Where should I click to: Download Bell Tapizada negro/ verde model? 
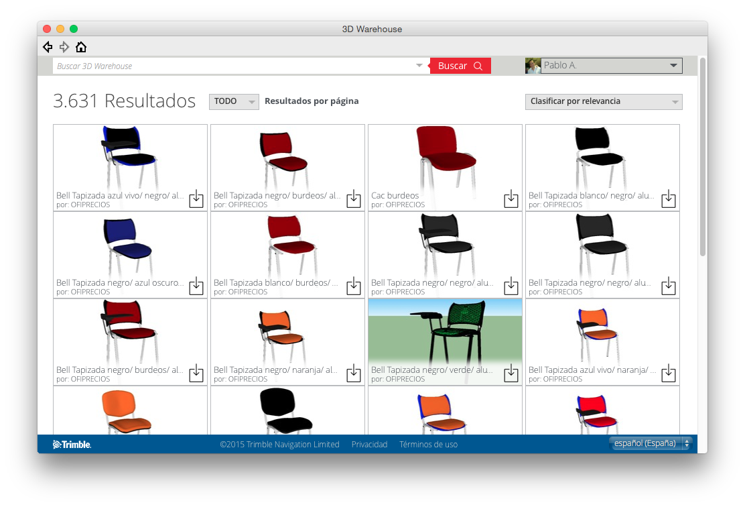point(511,373)
